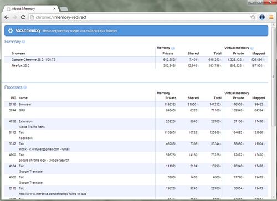Click the merdeka.com failed to load entry
Screen dimensions: 277x201
[x=53, y=194]
